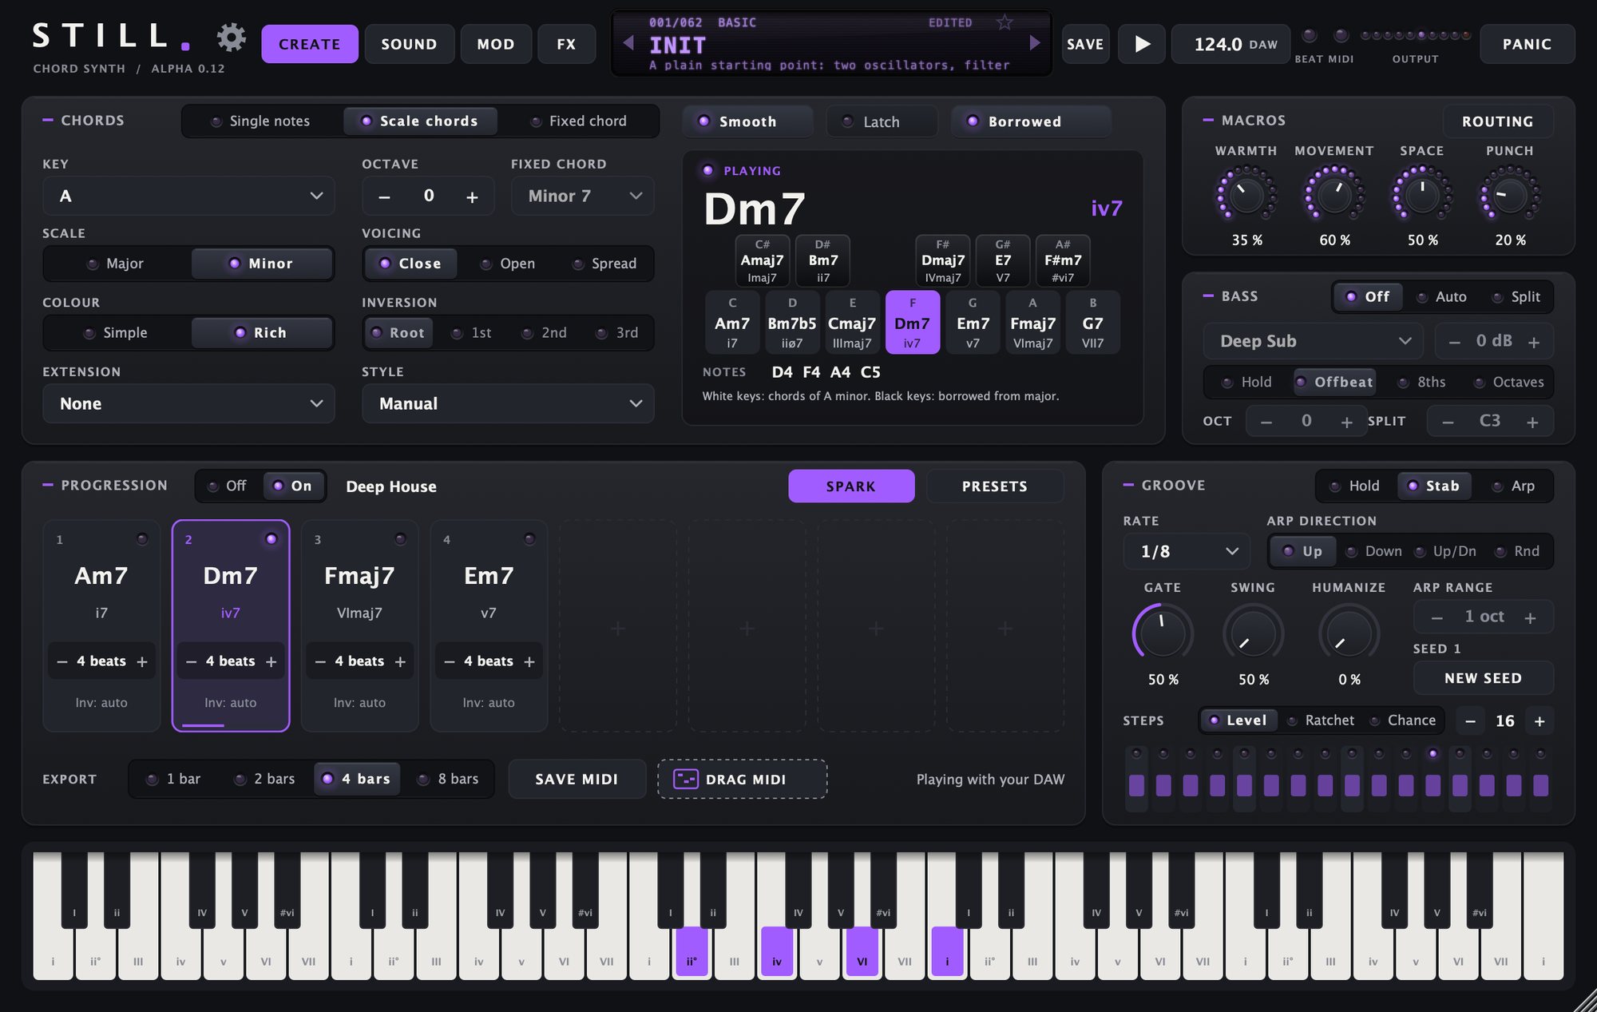The width and height of the screenshot is (1597, 1012).
Task: Click the drag MIDI icon
Action: (x=686, y=779)
